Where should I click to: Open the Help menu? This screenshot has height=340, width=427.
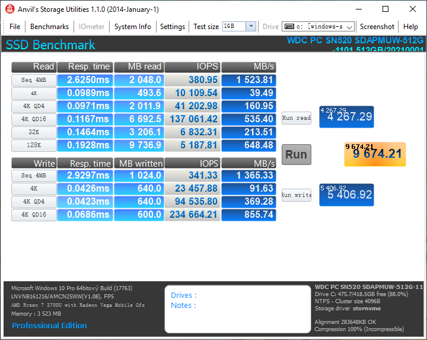(x=410, y=27)
